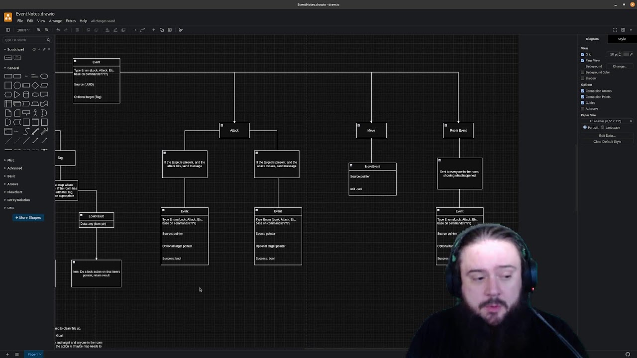Switch to the Diagram tab
This screenshot has width=637, height=358.
(592, 39)
